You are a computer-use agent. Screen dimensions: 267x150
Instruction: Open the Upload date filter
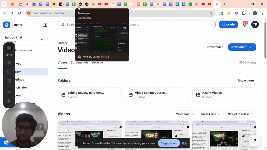click(211, 114)
